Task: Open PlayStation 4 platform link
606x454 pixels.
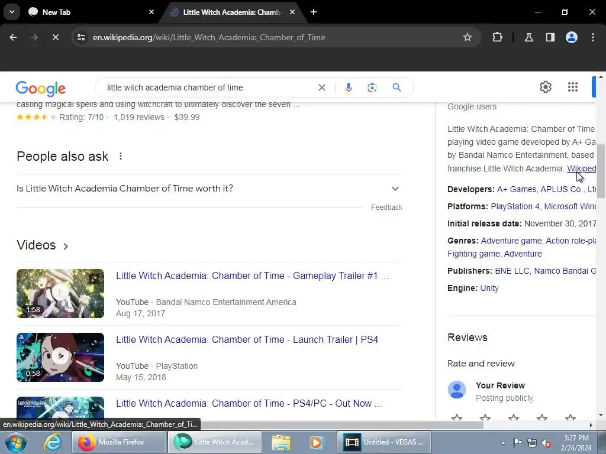Action: 515,206
